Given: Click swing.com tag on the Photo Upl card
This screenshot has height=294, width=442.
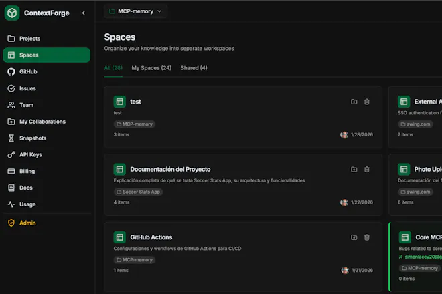Looking at the screenshot, I should click(x=415, y=192).
